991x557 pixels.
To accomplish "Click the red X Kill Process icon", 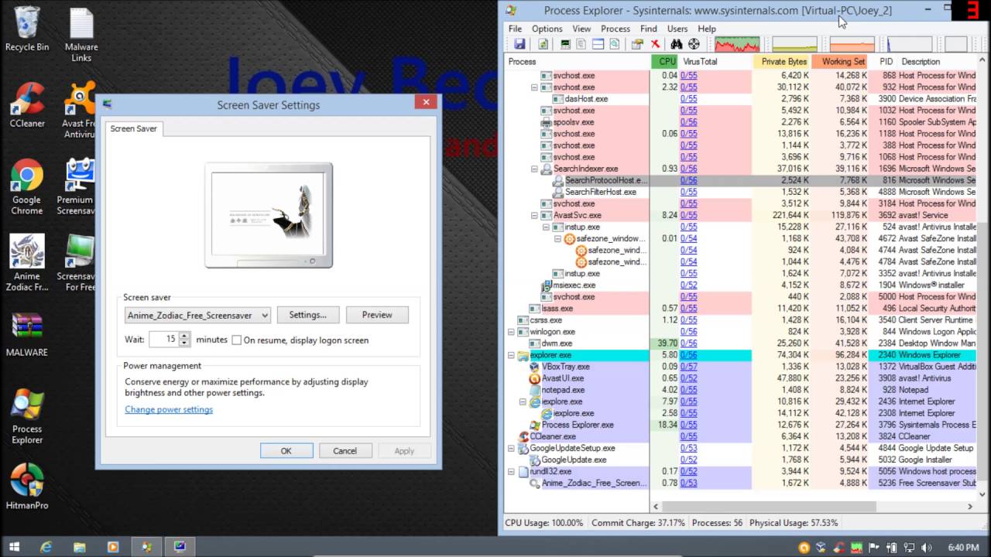I will pyautogui.click(x=655, y=44).
